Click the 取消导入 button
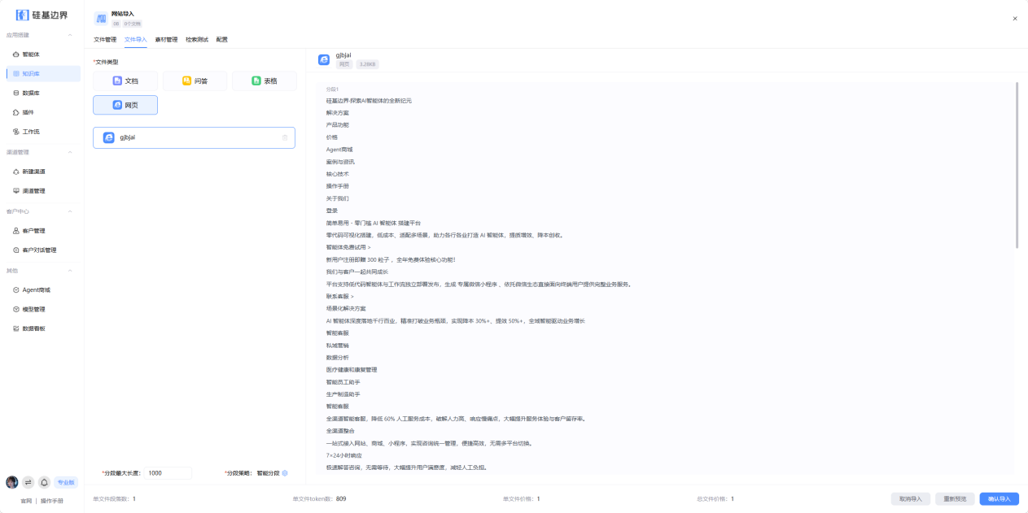Viewport: 1028px width, 513px height. tap(911, 499)
